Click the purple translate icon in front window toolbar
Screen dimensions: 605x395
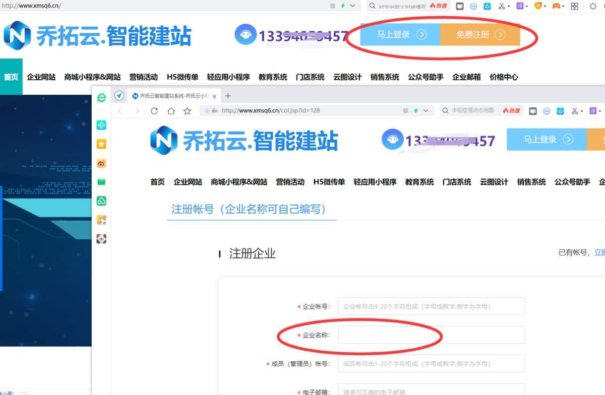(594, 111)
